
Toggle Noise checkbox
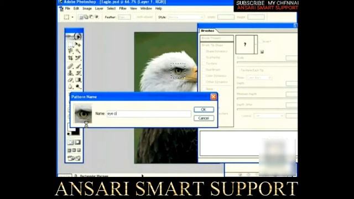pos(204,89)
